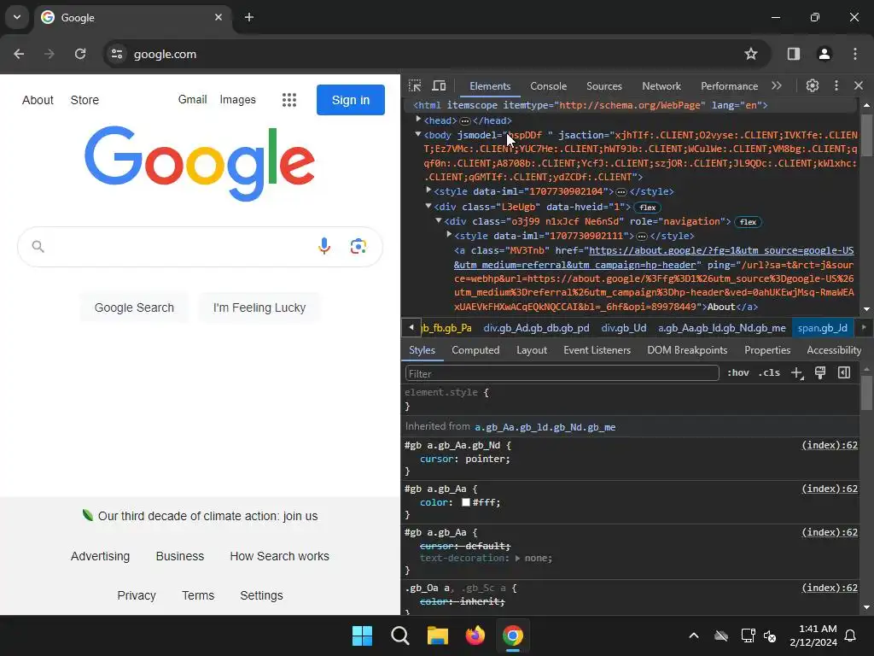Viewport: 874px width, 656px height.
Task: Click the #fff color swatch
Action: click(x=466, y=502)
